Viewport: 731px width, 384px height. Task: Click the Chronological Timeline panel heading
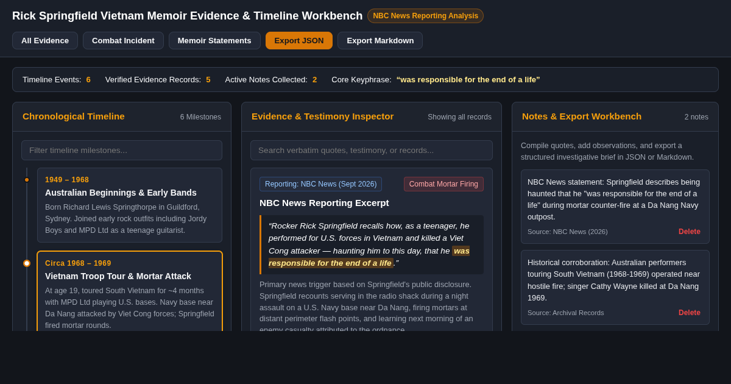click(74, 116)
